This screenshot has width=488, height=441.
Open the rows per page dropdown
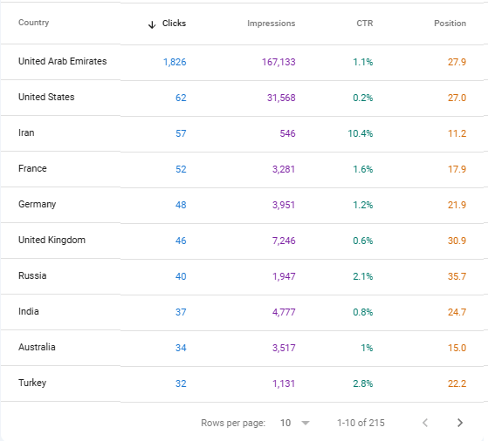(x=294, y=423)
